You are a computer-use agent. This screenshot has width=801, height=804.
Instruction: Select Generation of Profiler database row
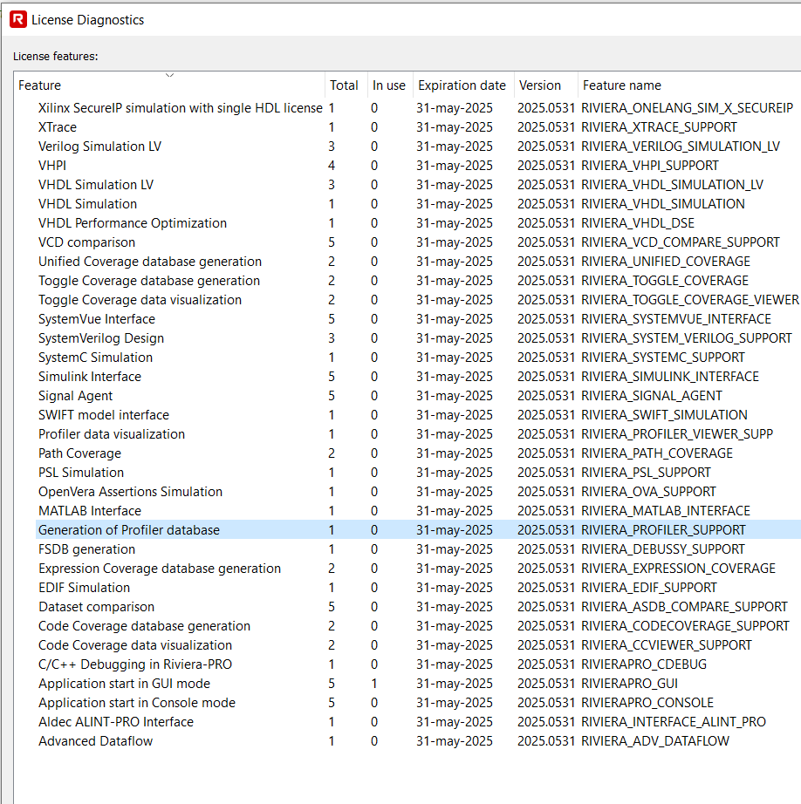tap(129, 530)
